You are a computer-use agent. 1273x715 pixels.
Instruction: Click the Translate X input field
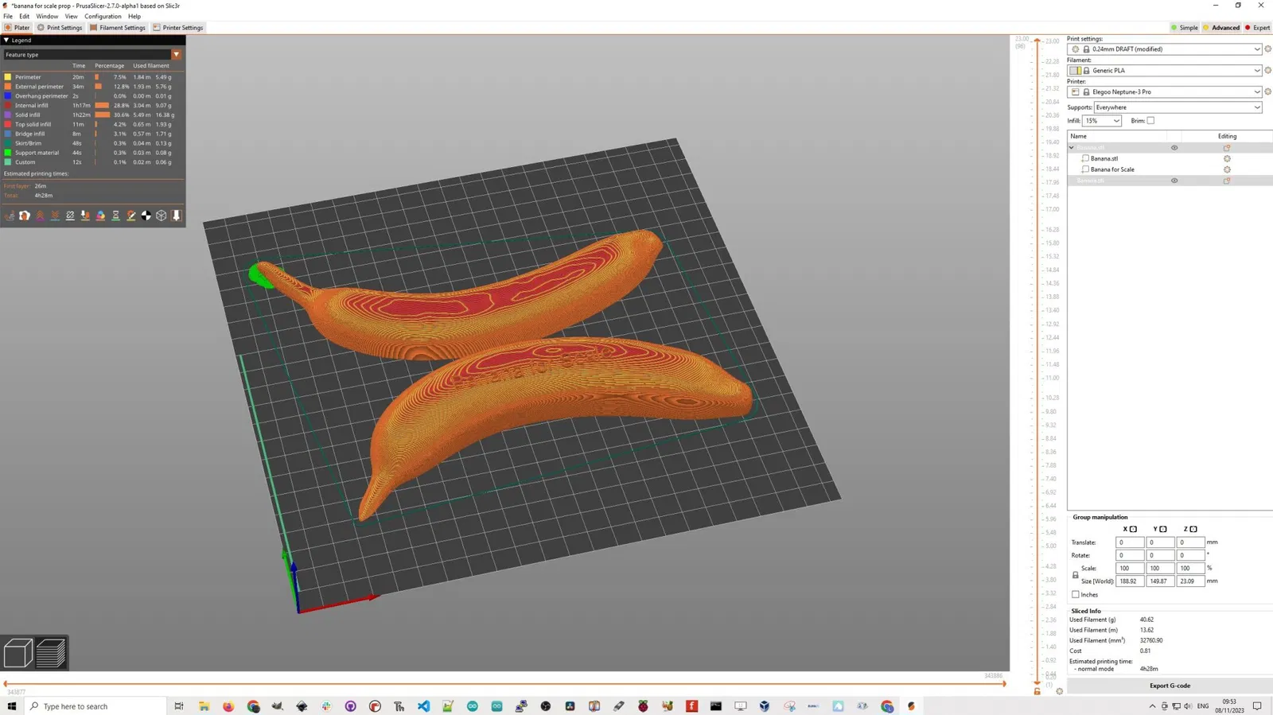tap(1130, 542)
